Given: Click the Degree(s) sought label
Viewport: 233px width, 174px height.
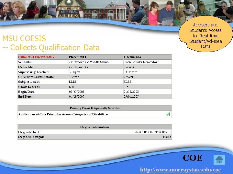Looking at the screenshot, I should coord(31,137).
